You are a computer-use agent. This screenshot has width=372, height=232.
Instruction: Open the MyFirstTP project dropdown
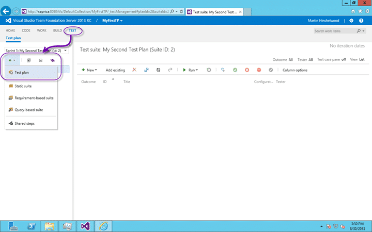pyautogui.click(x=113, y=21)
